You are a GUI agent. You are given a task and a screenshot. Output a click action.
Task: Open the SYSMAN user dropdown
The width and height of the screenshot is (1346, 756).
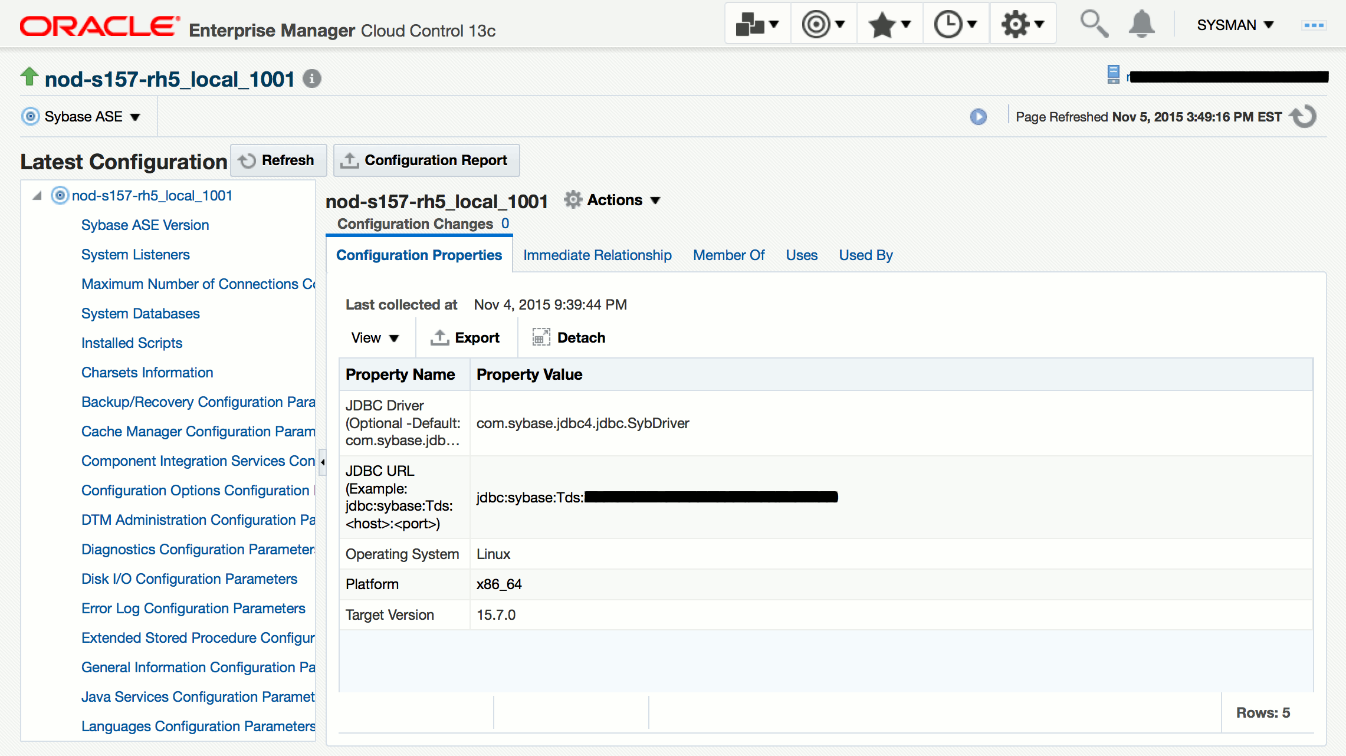pos(1235,25)
